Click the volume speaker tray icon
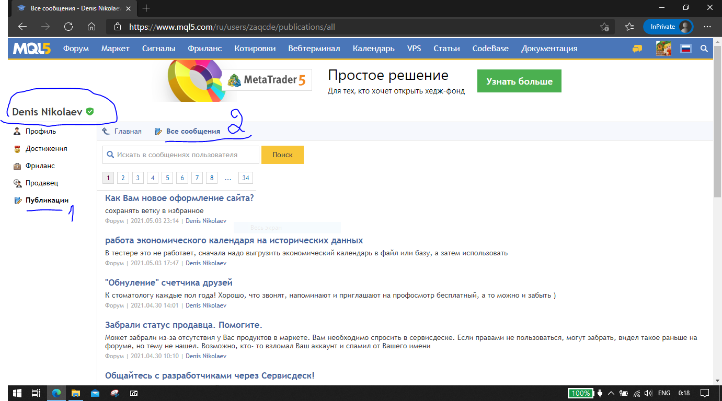This screenshot has width=722, height=401. point(649,393)
